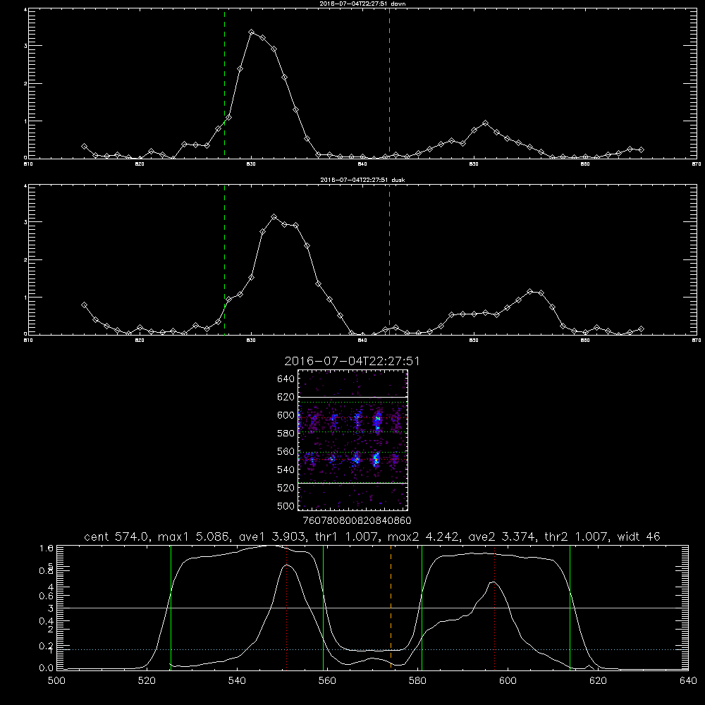Click the orange dashed center line in bottom plot

pos(391,607)
